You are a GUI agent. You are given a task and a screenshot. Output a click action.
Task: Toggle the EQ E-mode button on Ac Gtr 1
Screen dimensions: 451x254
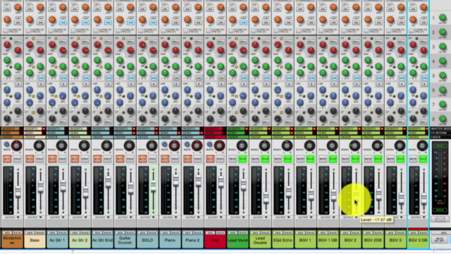pyautogui.click(x=63, y=84)
